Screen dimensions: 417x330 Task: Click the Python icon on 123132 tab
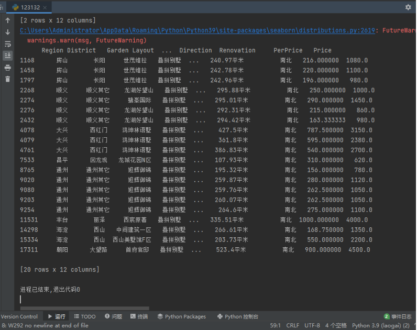[16, 7]
